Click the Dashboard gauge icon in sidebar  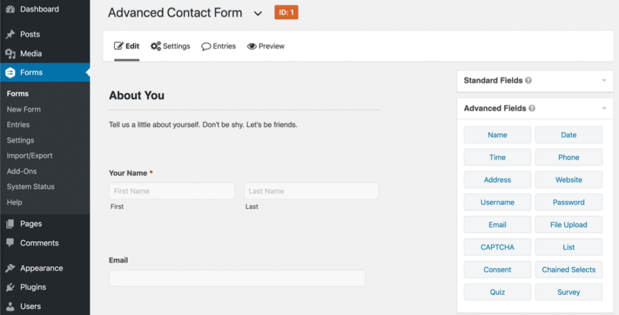10,9
